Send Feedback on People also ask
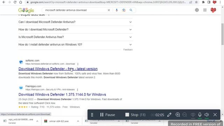Viewport: 224px width, 126px height. click(128, 50)
